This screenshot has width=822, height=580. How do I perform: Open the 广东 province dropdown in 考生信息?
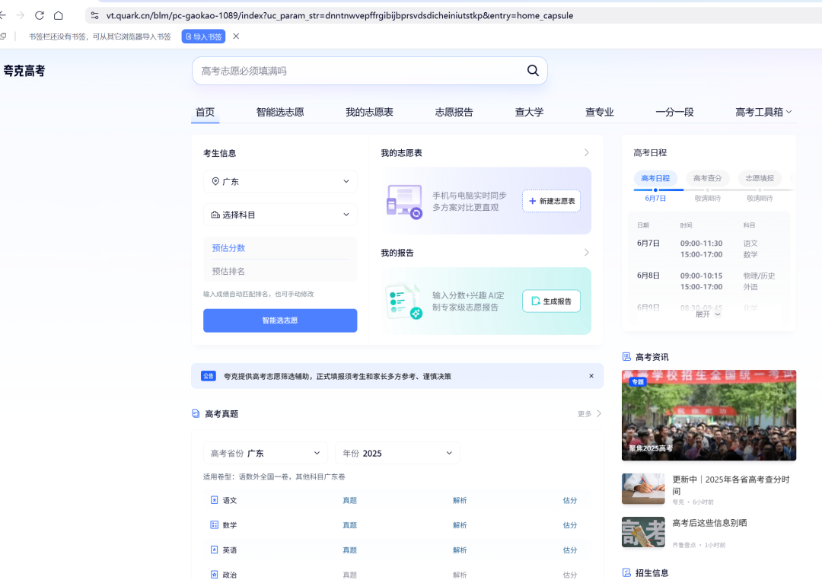click(280, 181)
